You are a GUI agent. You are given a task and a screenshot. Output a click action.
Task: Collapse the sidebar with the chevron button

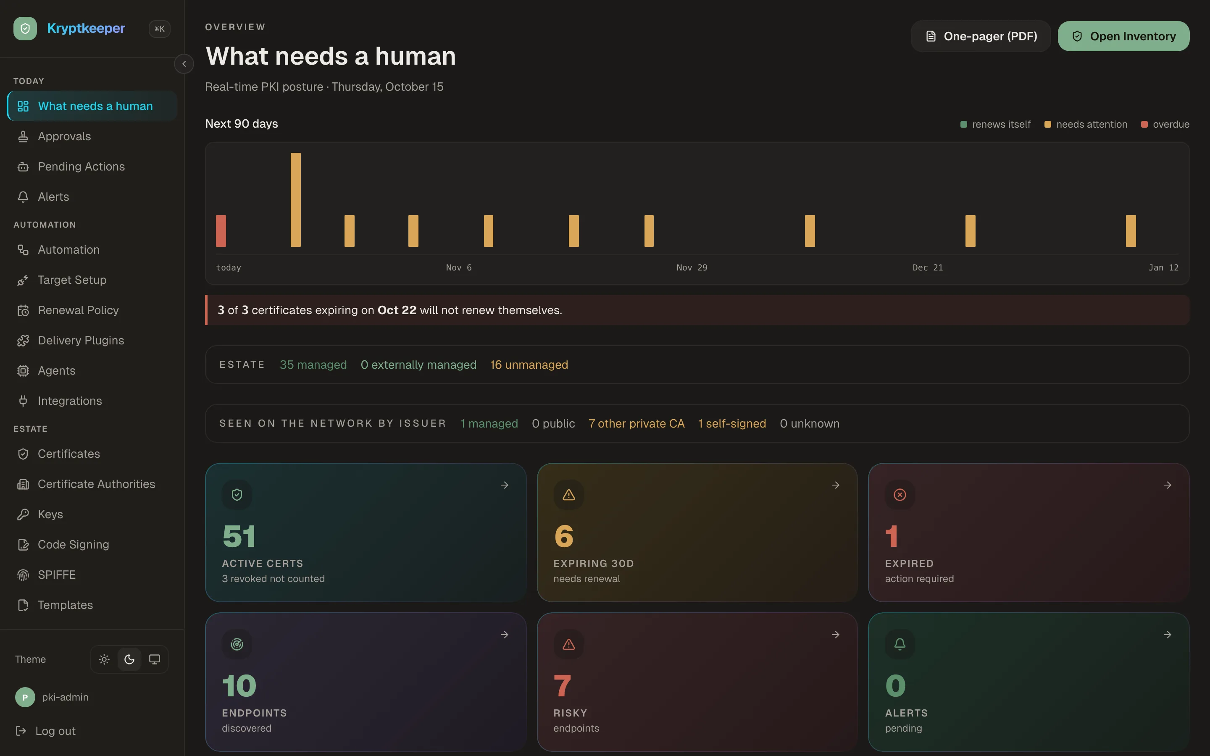tap(184, 64)
